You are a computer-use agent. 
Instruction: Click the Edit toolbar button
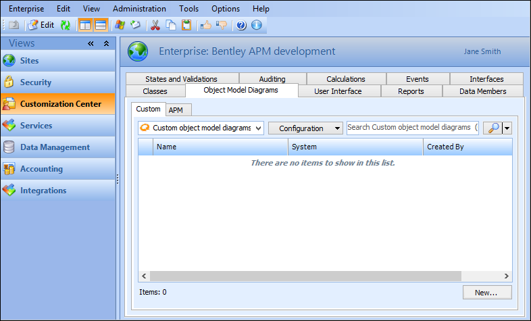pos(41,25)
